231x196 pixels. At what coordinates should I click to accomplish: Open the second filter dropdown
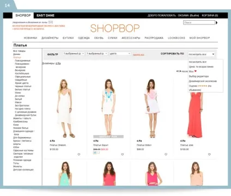click(x=97, y=53)
